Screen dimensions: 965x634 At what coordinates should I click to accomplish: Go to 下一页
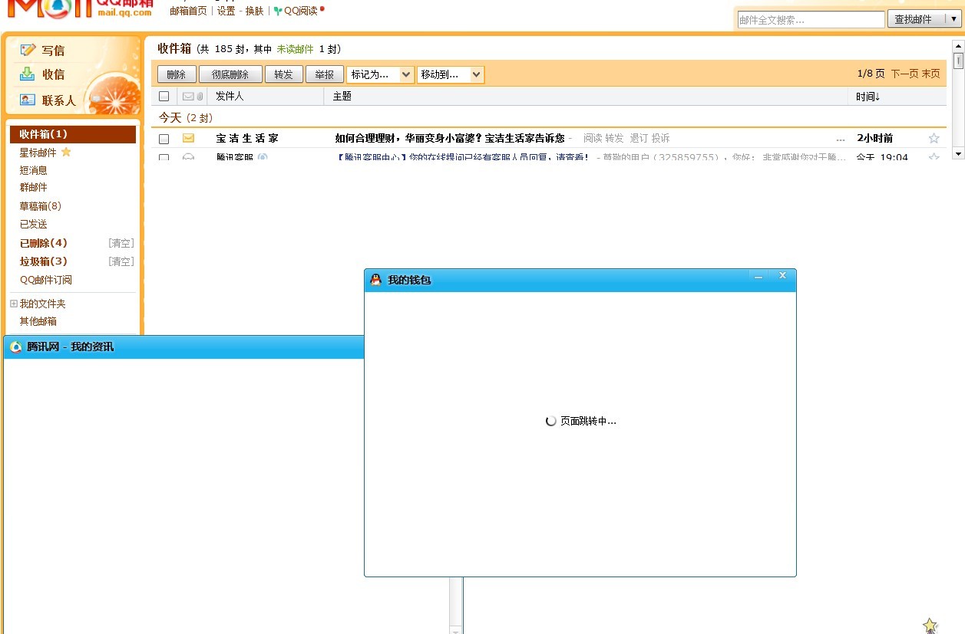point(904,74)
